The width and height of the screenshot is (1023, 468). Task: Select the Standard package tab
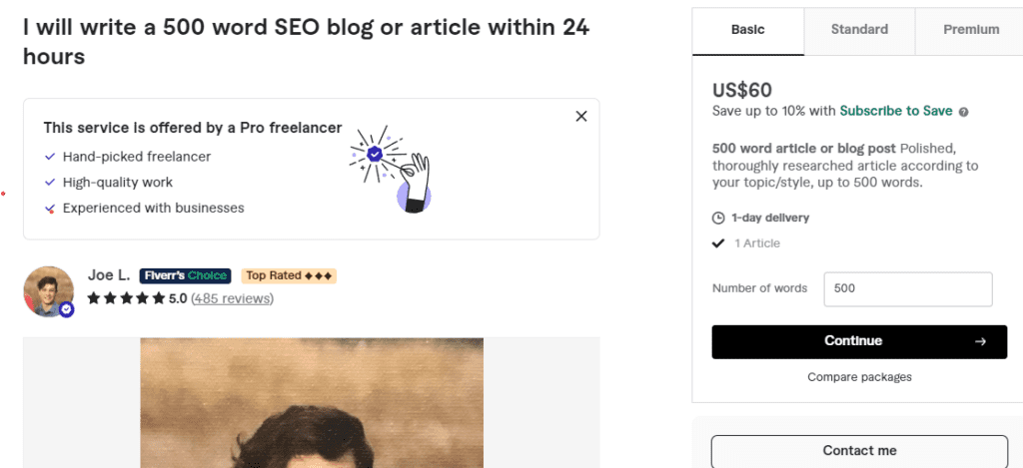point(859,30)
